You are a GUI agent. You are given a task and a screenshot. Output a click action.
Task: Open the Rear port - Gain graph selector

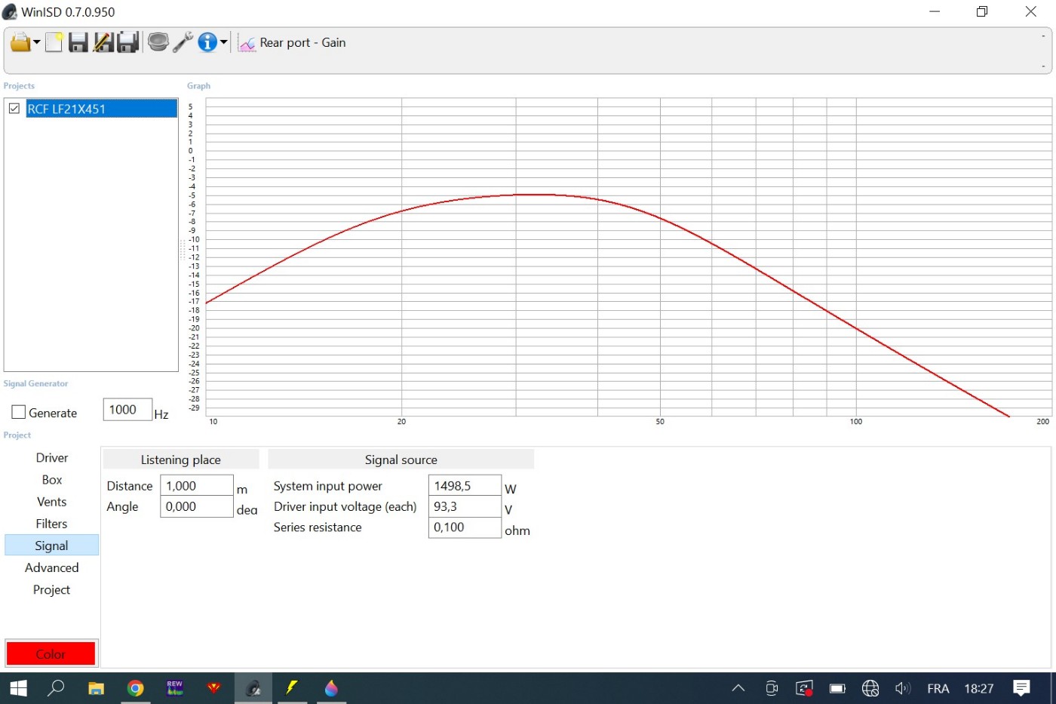click(293, 43)
